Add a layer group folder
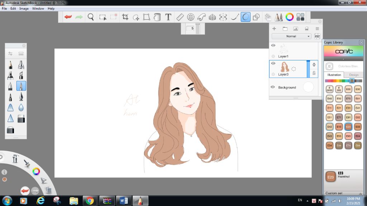The image size is (367, 206). 285,29
